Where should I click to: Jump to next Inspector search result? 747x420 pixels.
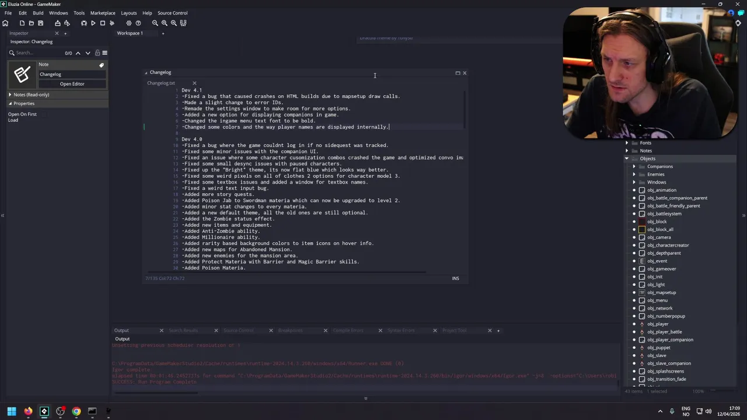pyautogui.click(x=88, y=52)
